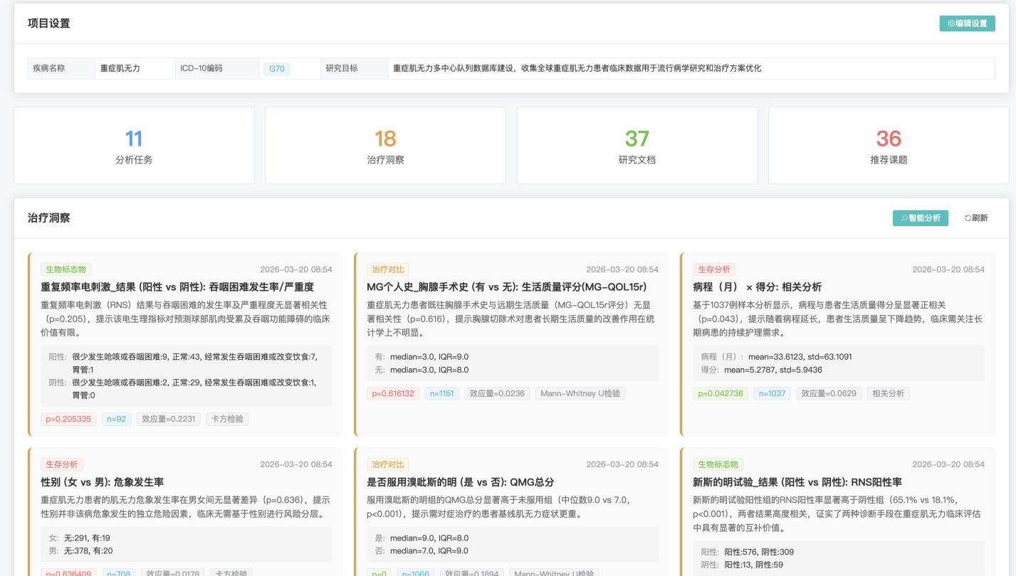Select the 女: 无:291, 有:19 line

[79, 538]
